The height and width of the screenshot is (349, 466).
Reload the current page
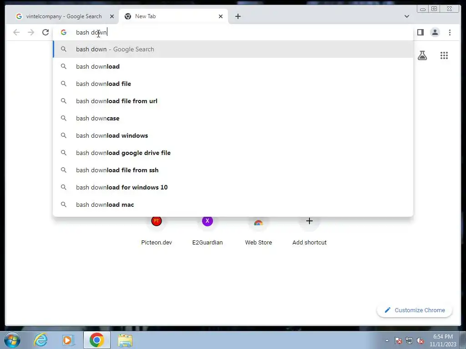(46, 32)
